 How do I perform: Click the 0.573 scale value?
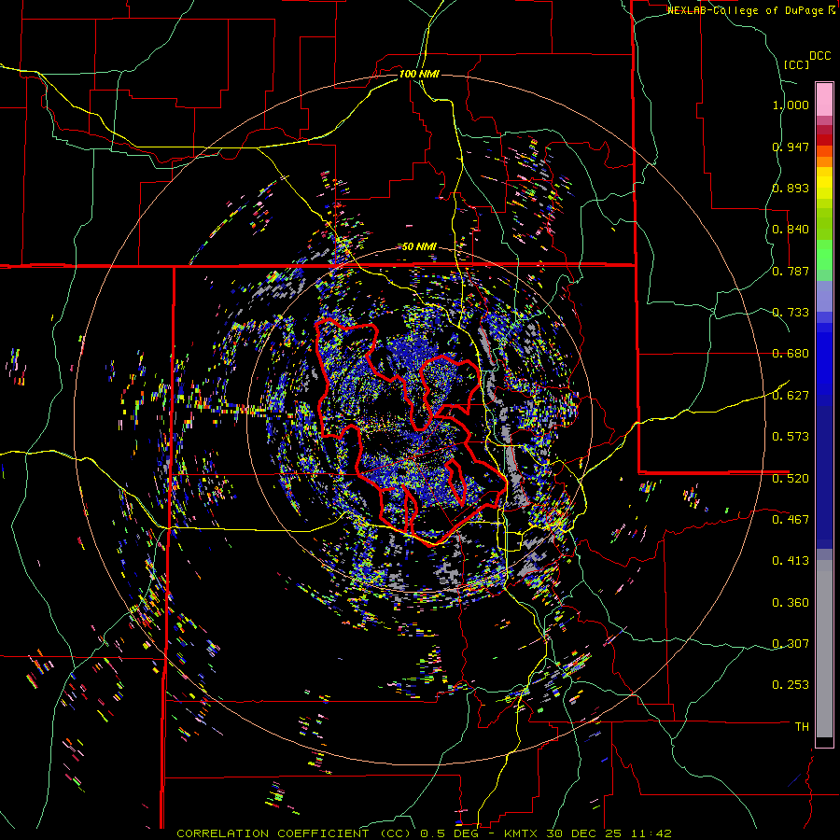point(791,437)
